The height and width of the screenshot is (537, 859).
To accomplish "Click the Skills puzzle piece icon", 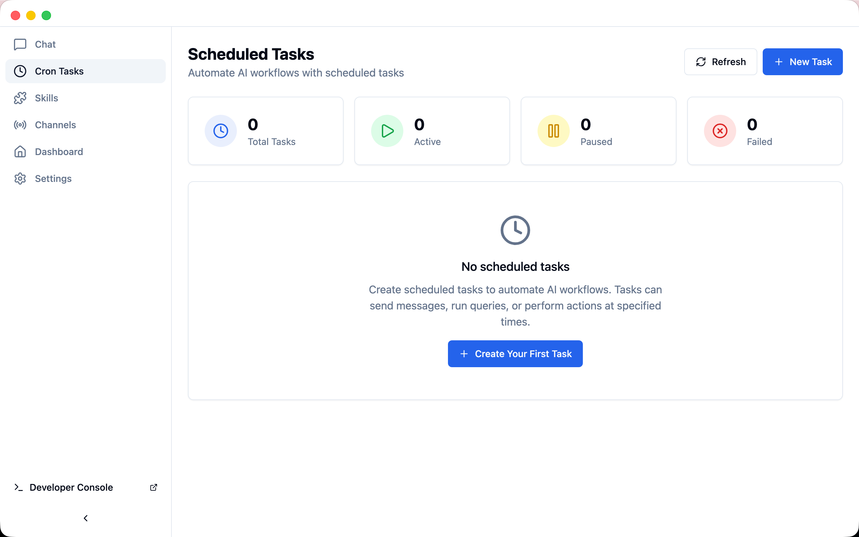I will point(20,98).
